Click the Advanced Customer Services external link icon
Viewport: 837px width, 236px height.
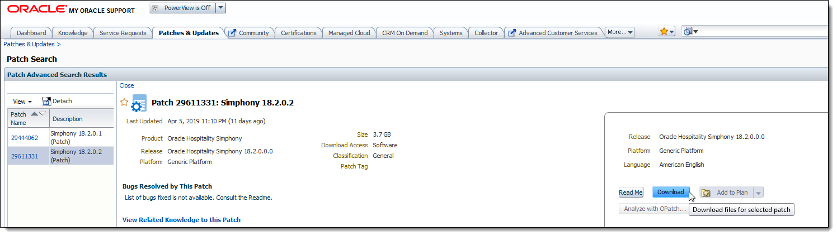tap(512, 33)
